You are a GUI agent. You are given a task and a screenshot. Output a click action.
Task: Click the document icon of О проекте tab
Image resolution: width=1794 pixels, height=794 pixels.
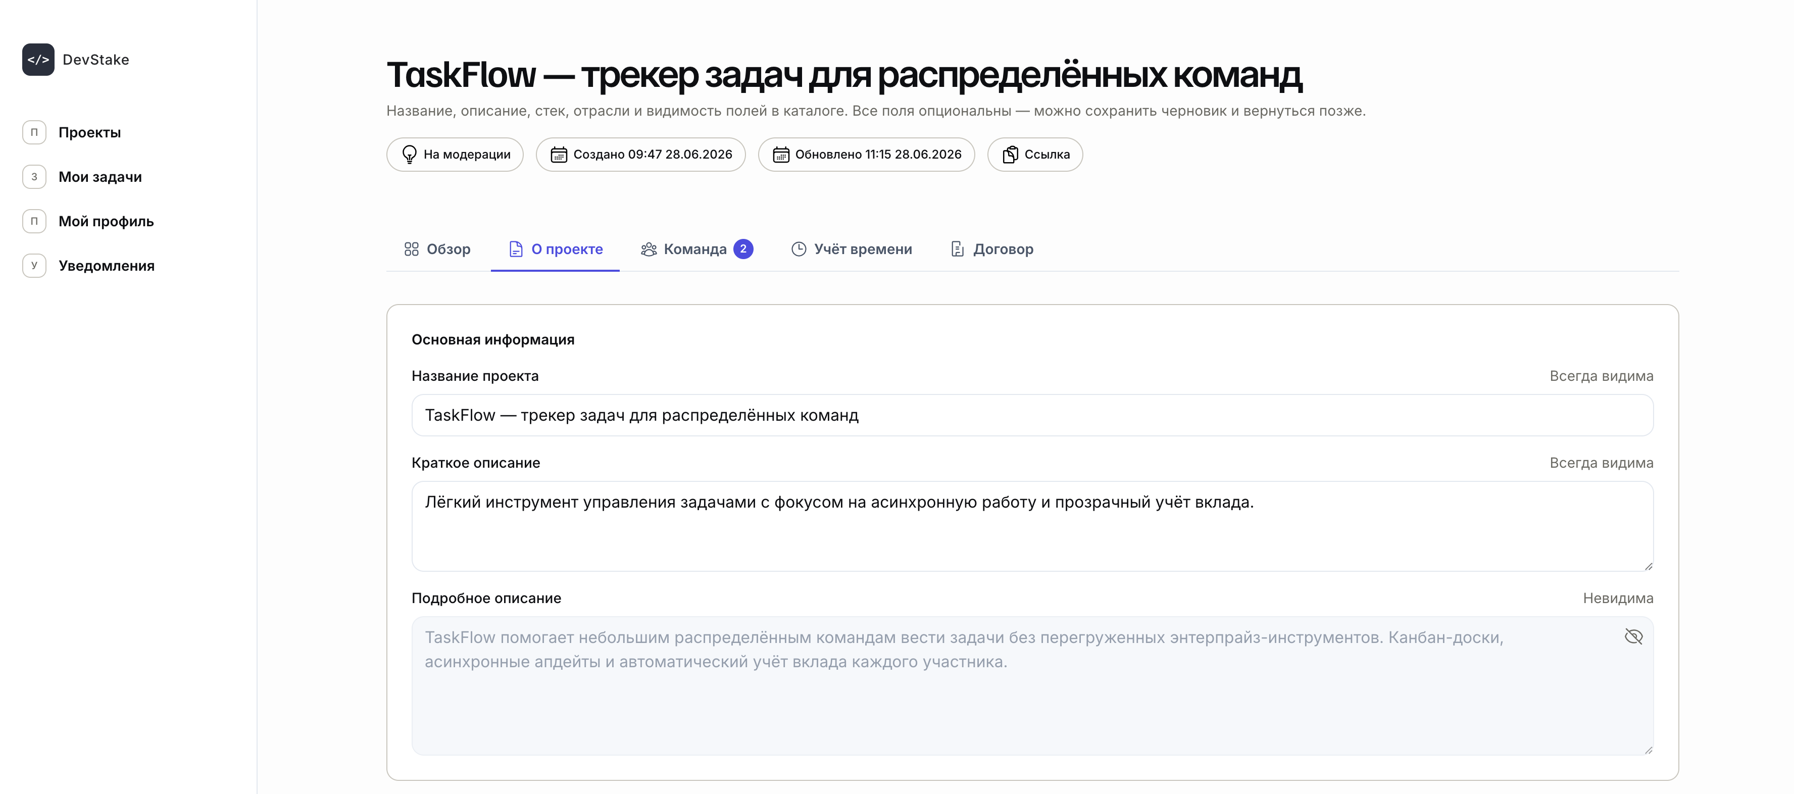pos(516,250)
